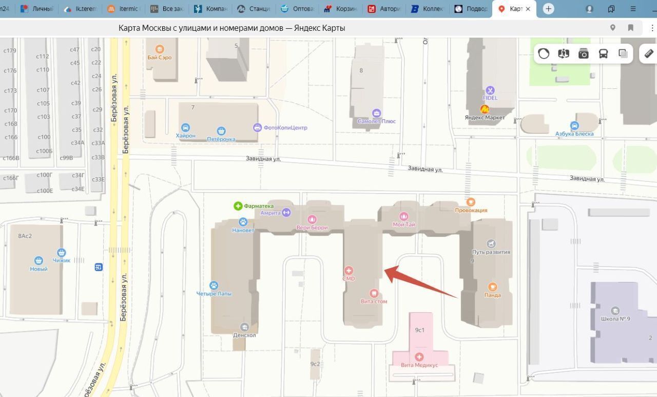The height and width of the screenshot is (397, 657).
Task: Open the Новый shop marker
Action: coord(38,261)
